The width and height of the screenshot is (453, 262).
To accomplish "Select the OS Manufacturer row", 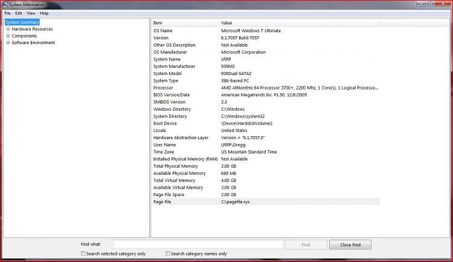I will coord(266,52).
